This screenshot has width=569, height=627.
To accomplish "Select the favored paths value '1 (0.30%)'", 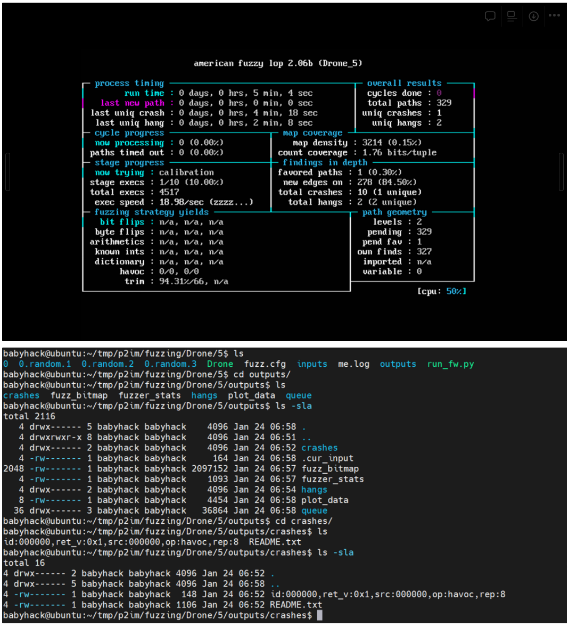I will [380, 173].
